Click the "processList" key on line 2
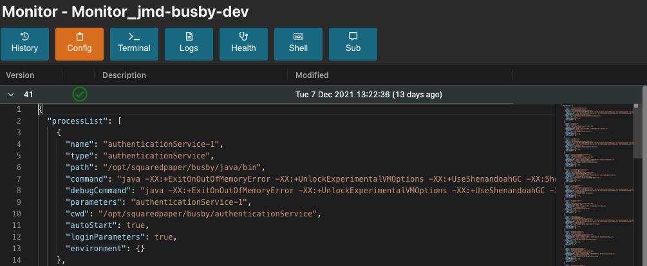Screen dimensions: 647x266 pos(77,121)
